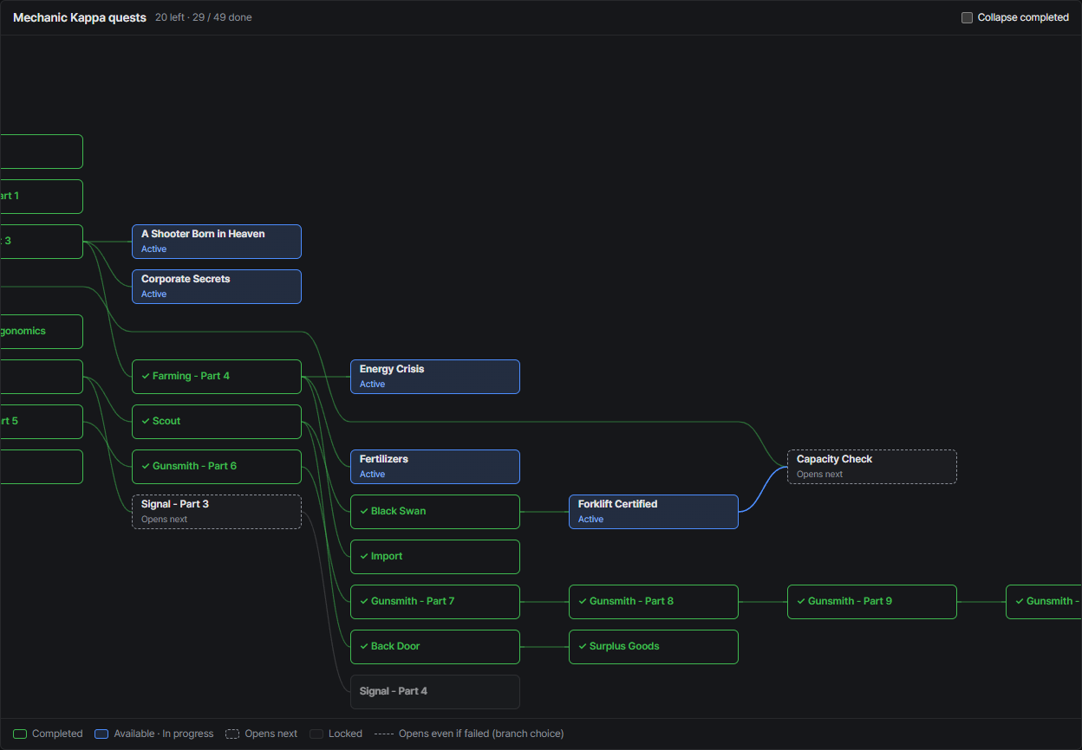Select the Gunsmith - Part 7 node

click(435, 602)
